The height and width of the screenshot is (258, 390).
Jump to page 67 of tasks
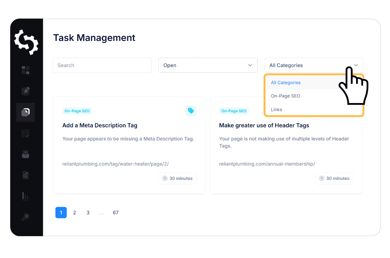pos(116,213)
